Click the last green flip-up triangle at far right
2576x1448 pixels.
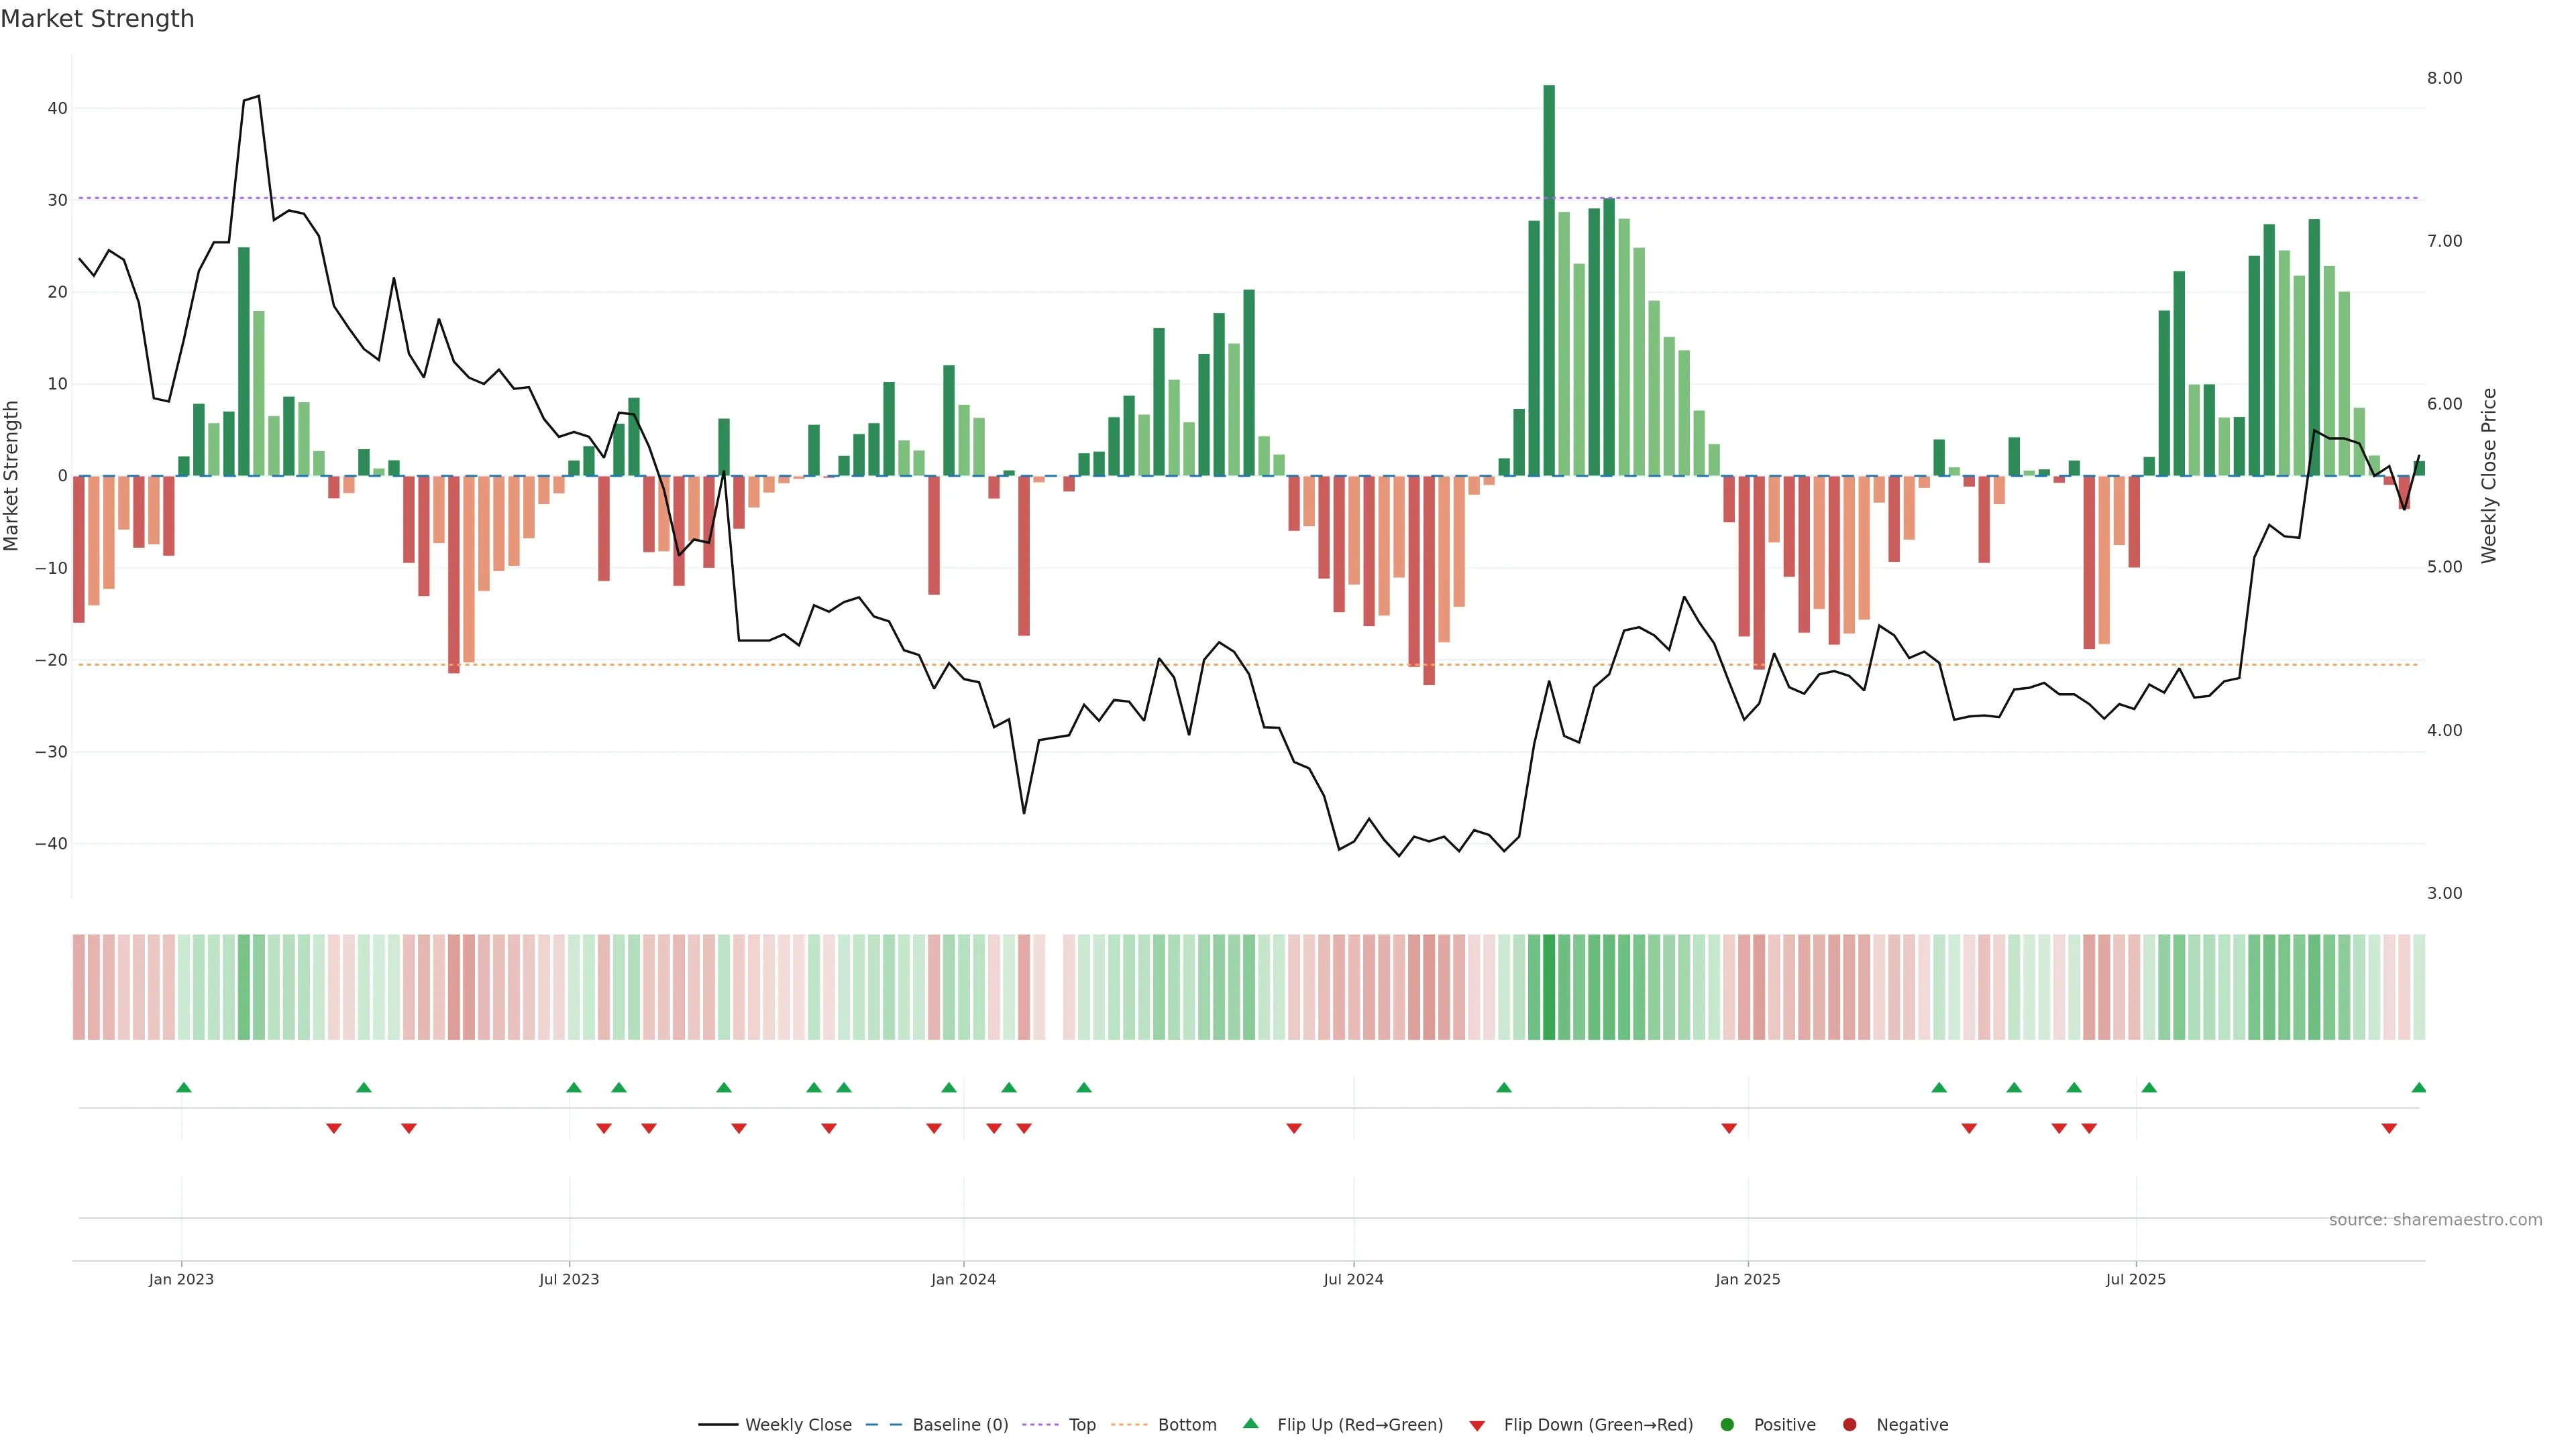pyautogui.click(x=2419, y=1087)
